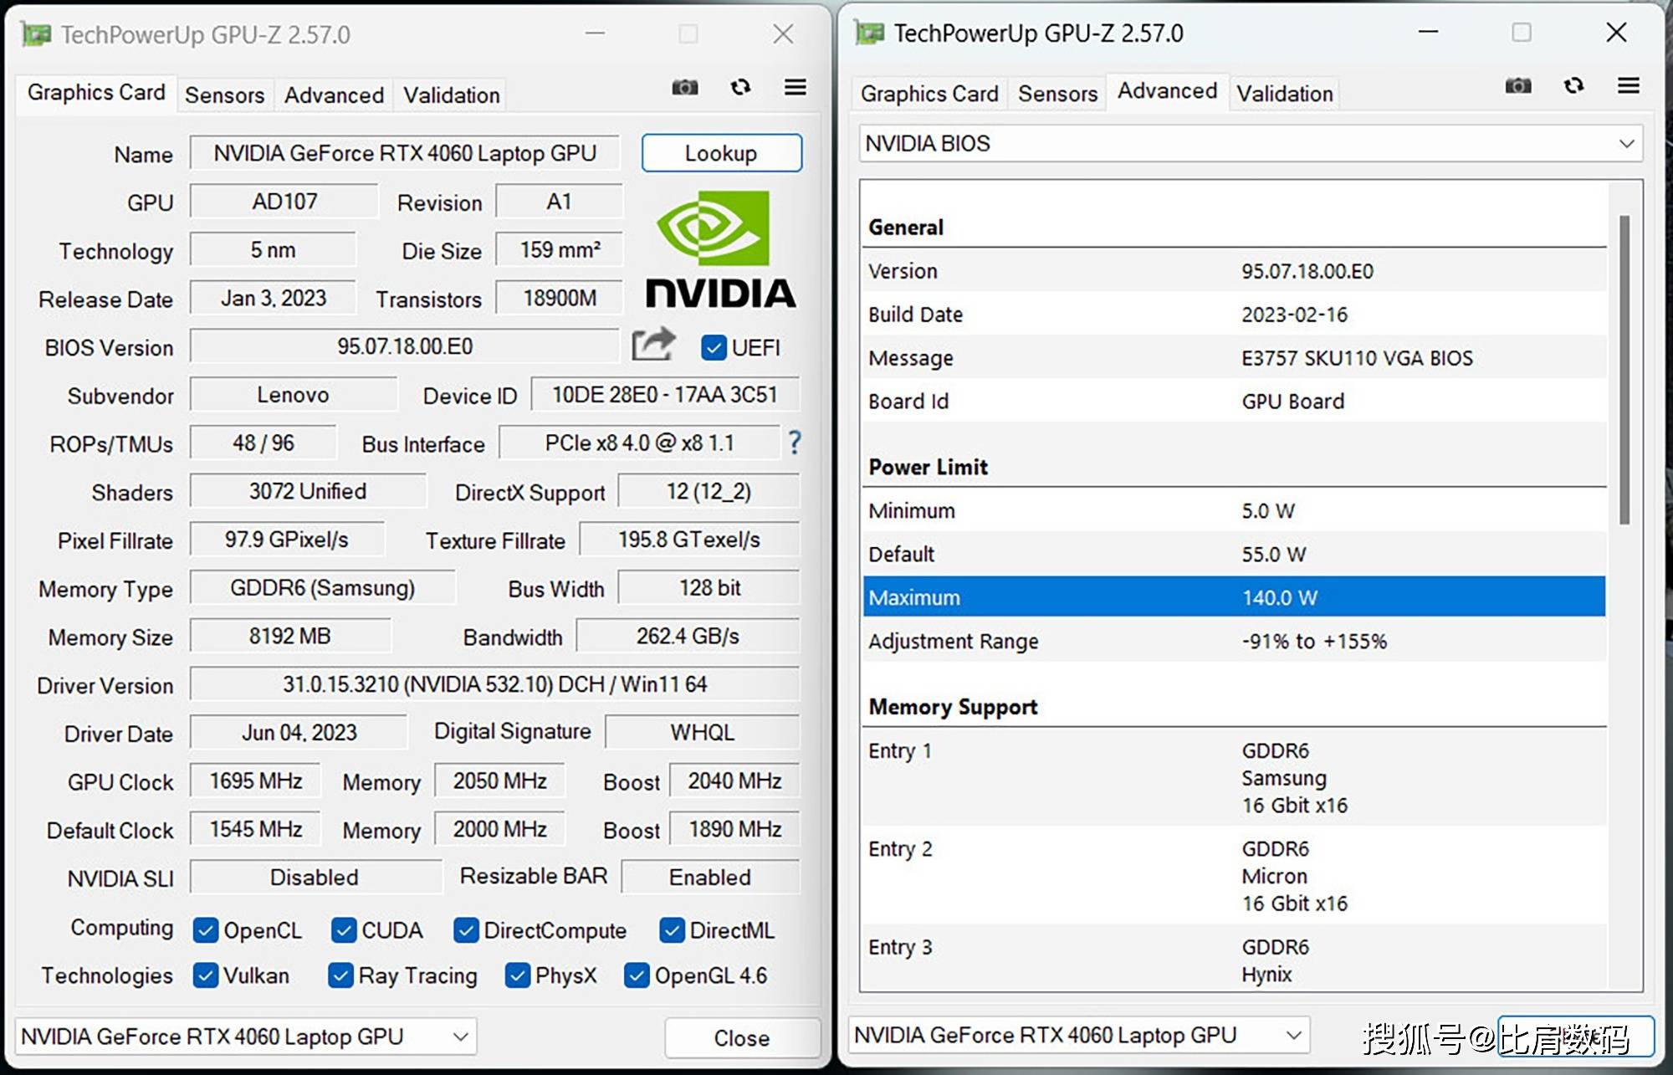Image resolution: width=1673 pixels, height=1075 pixels.
Task: Click the camera icon in right window
Action: click(1517, 85)
